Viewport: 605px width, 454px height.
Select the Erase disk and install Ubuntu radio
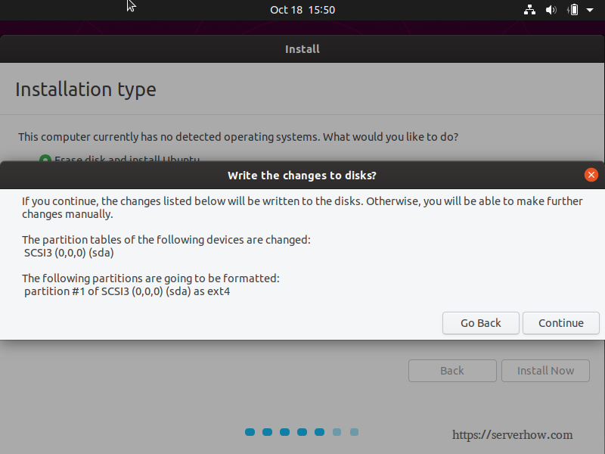[x=45, y=159]
